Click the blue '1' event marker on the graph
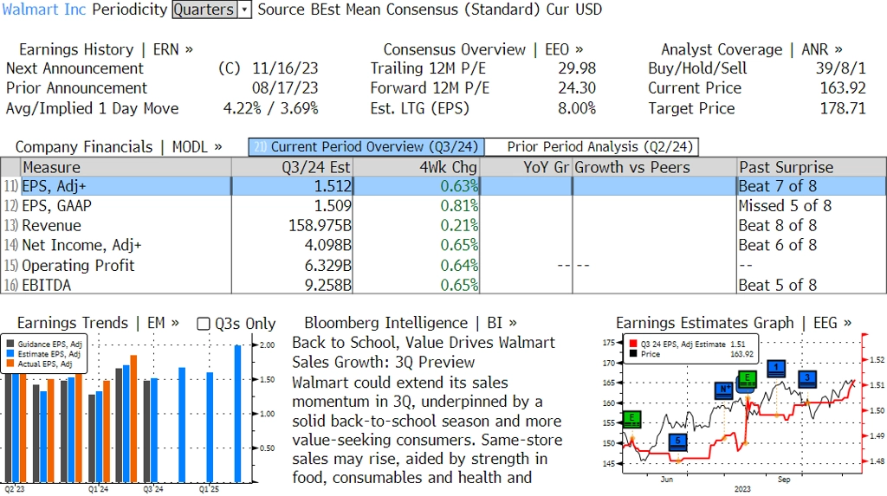Screen dimensions: 887x496 coord(776,368)
